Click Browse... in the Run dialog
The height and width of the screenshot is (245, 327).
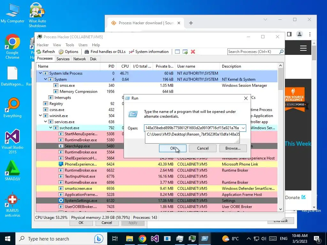(233, 148)
